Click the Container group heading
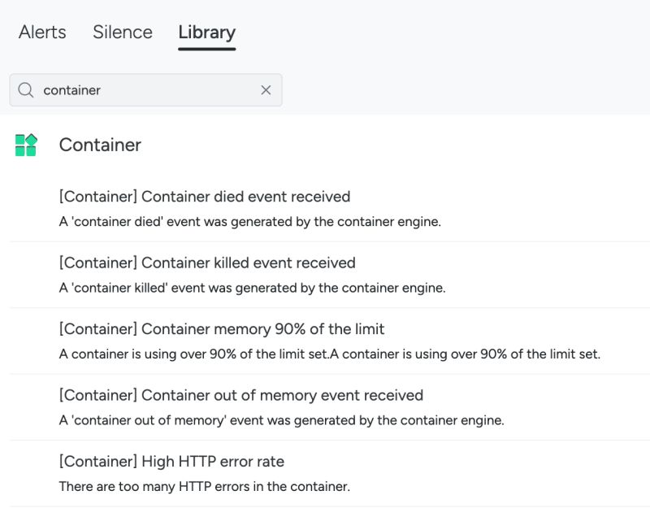This screenshot has width=650, height=508. point(100,145)
